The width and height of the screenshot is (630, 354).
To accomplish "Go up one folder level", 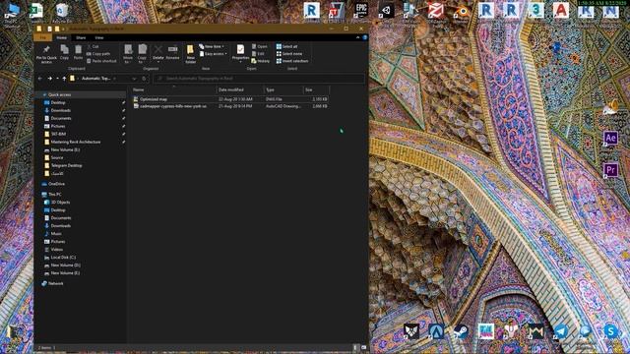I will [x=64, y=79].
